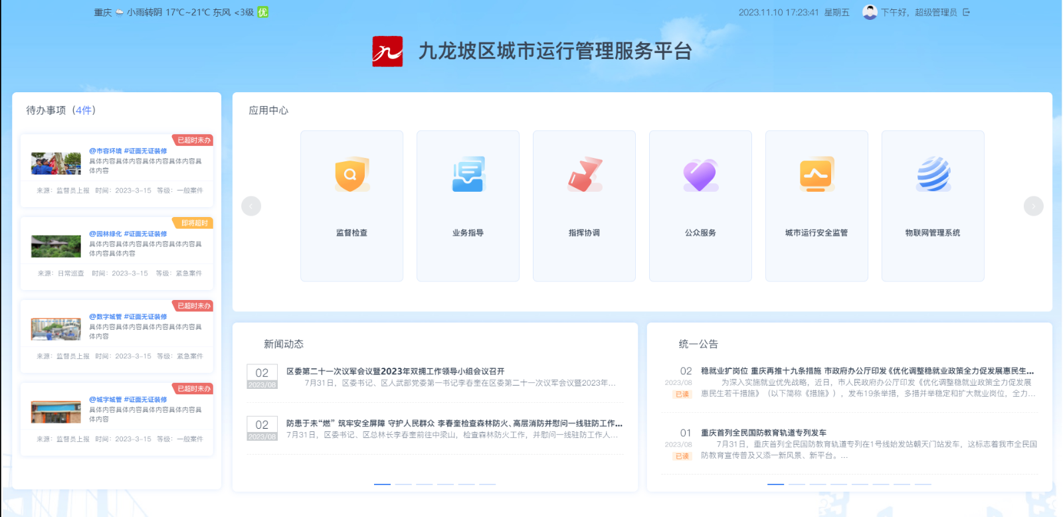Screen dimensions: 1063x517
Task: Show next apps with right carousel arrow
Action: click(x=1033, y=206)
